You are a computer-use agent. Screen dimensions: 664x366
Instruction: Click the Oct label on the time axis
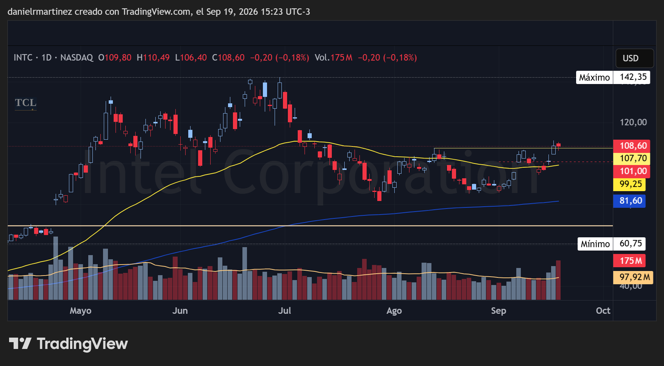click(603, 311)
